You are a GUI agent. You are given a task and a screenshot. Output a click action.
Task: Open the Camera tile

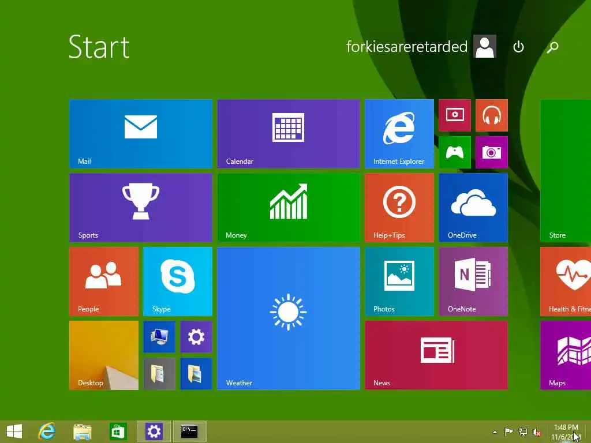pyautogui.click(x=492, y=152)
